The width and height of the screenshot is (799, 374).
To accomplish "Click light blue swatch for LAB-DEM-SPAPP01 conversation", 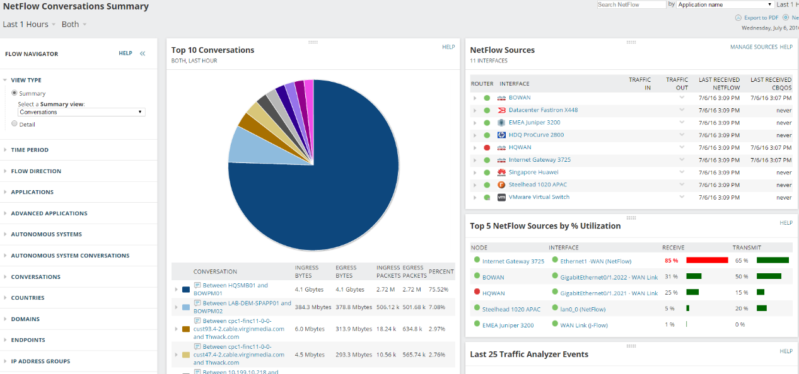I will pos(186,307).
